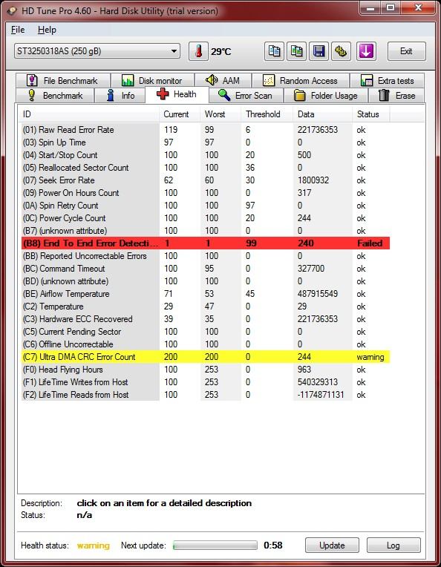
Task: Click the Next update progress bar
Action: tap(215, 545)
